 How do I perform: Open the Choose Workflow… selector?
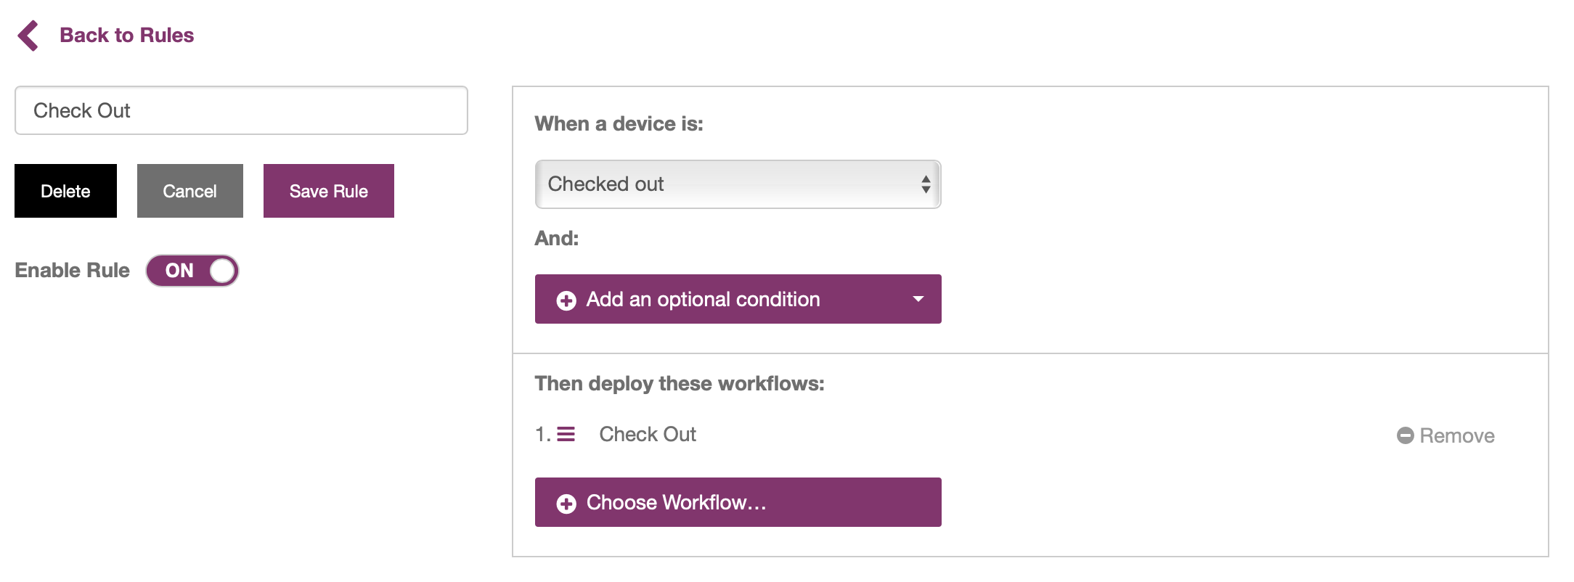tap(738, 502)
